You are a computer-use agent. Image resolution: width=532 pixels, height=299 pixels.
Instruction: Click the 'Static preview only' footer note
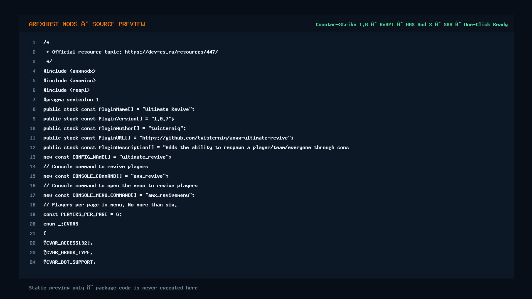tap(113, 288)
